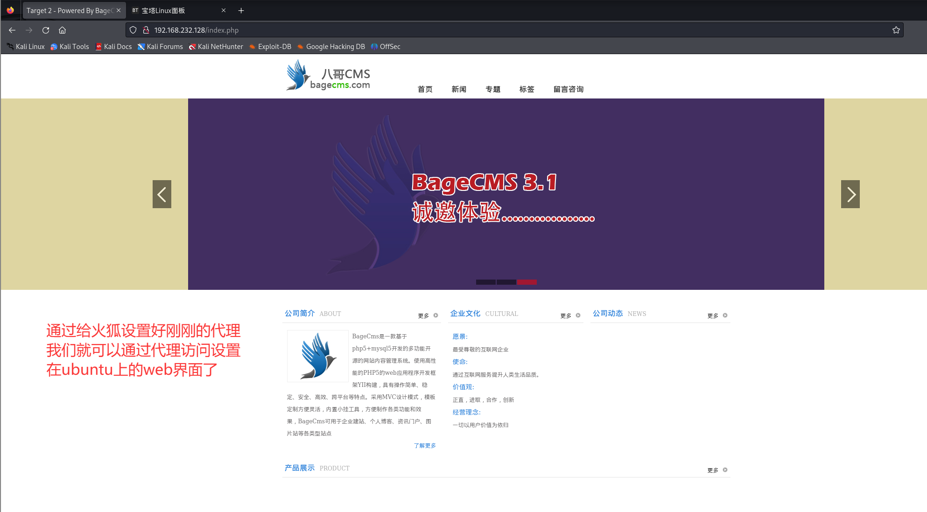Select the first carousel slide indicator

click(485, 282)
